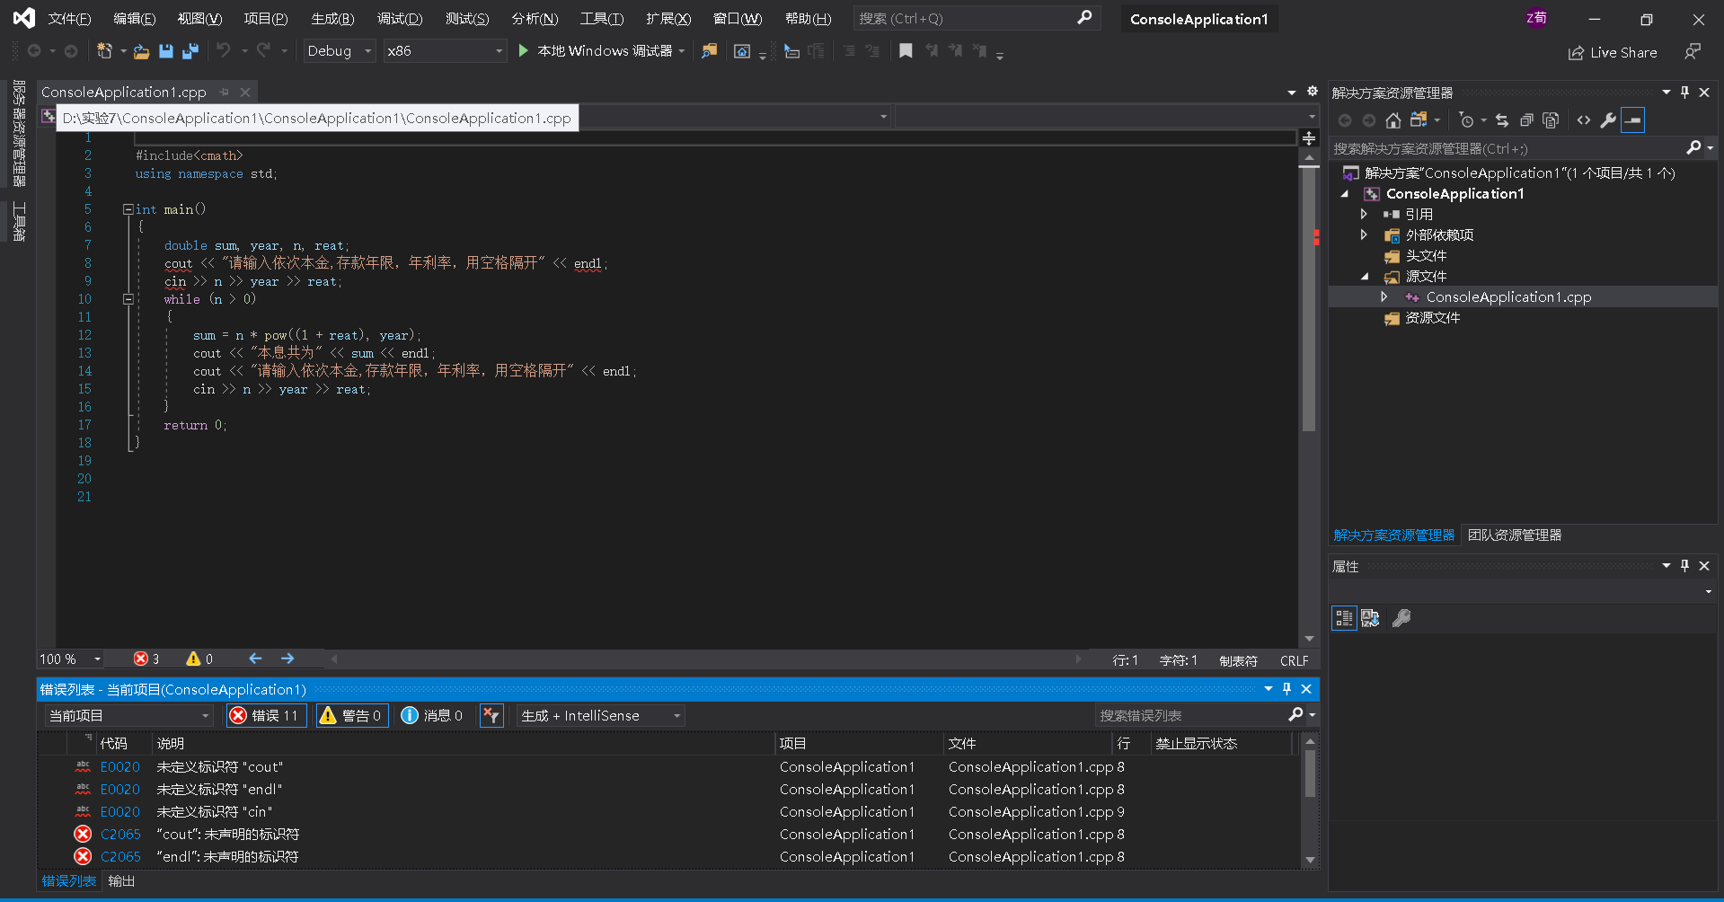Start debugging with the green play button
The height and width of the screenshot is (902, 1724).
(x=524, y=51)
